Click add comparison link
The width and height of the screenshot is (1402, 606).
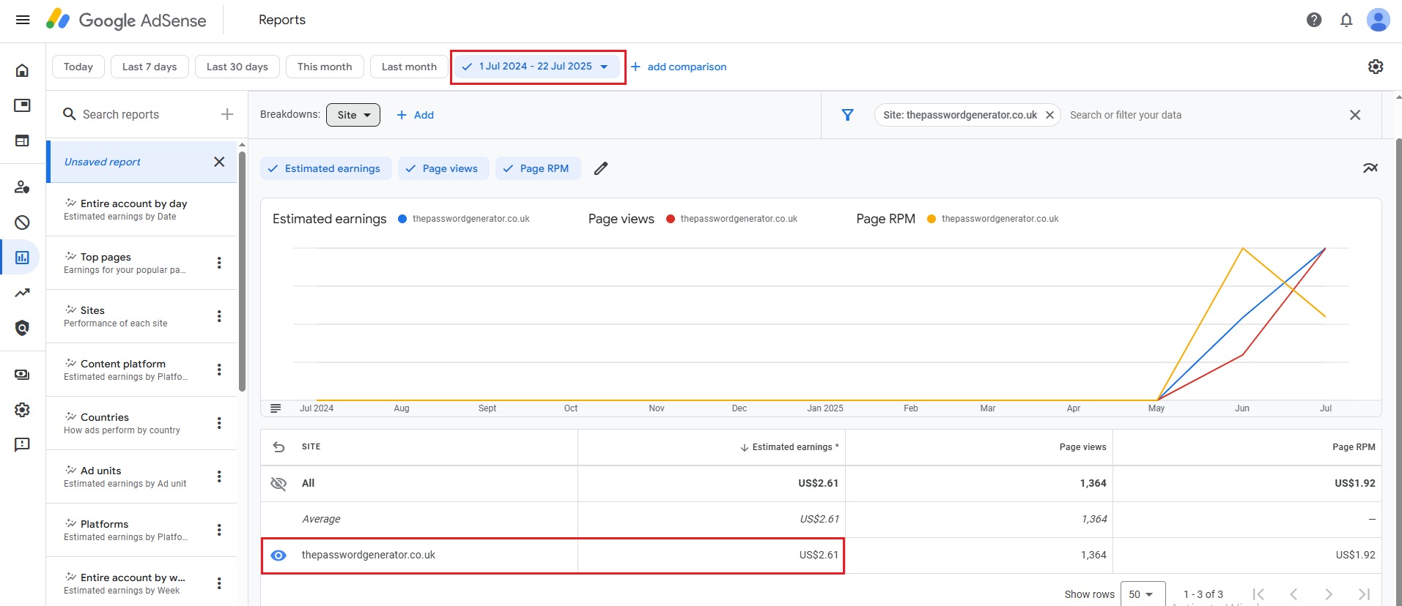tap(679, 67)
